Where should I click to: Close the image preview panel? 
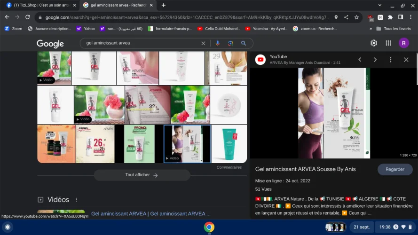[x=406, y=60]
